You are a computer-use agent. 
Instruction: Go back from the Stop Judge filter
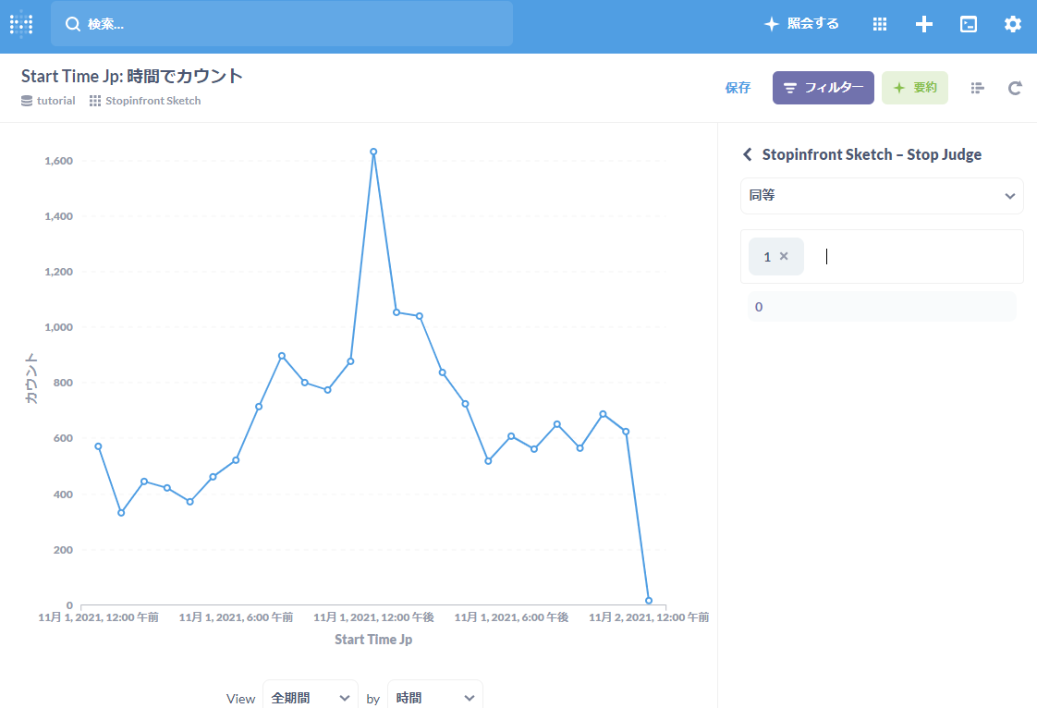coord(748,154)
